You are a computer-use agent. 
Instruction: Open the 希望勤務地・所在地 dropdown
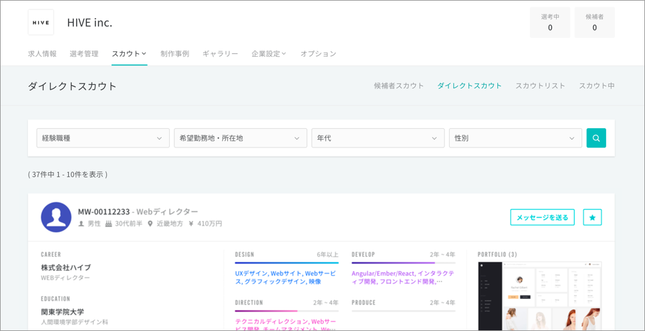[241, 138]
